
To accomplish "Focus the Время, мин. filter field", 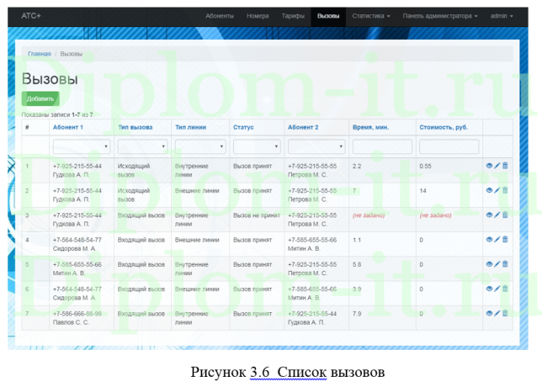I will 382,146.
